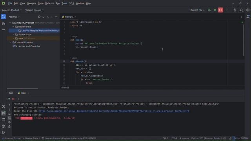Expand Source Code folder
The image size is (251, 141).
13,34
